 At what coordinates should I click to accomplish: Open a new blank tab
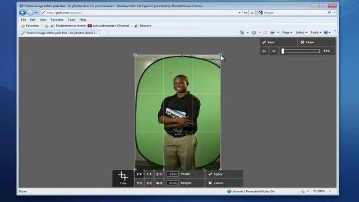(103, 33)
